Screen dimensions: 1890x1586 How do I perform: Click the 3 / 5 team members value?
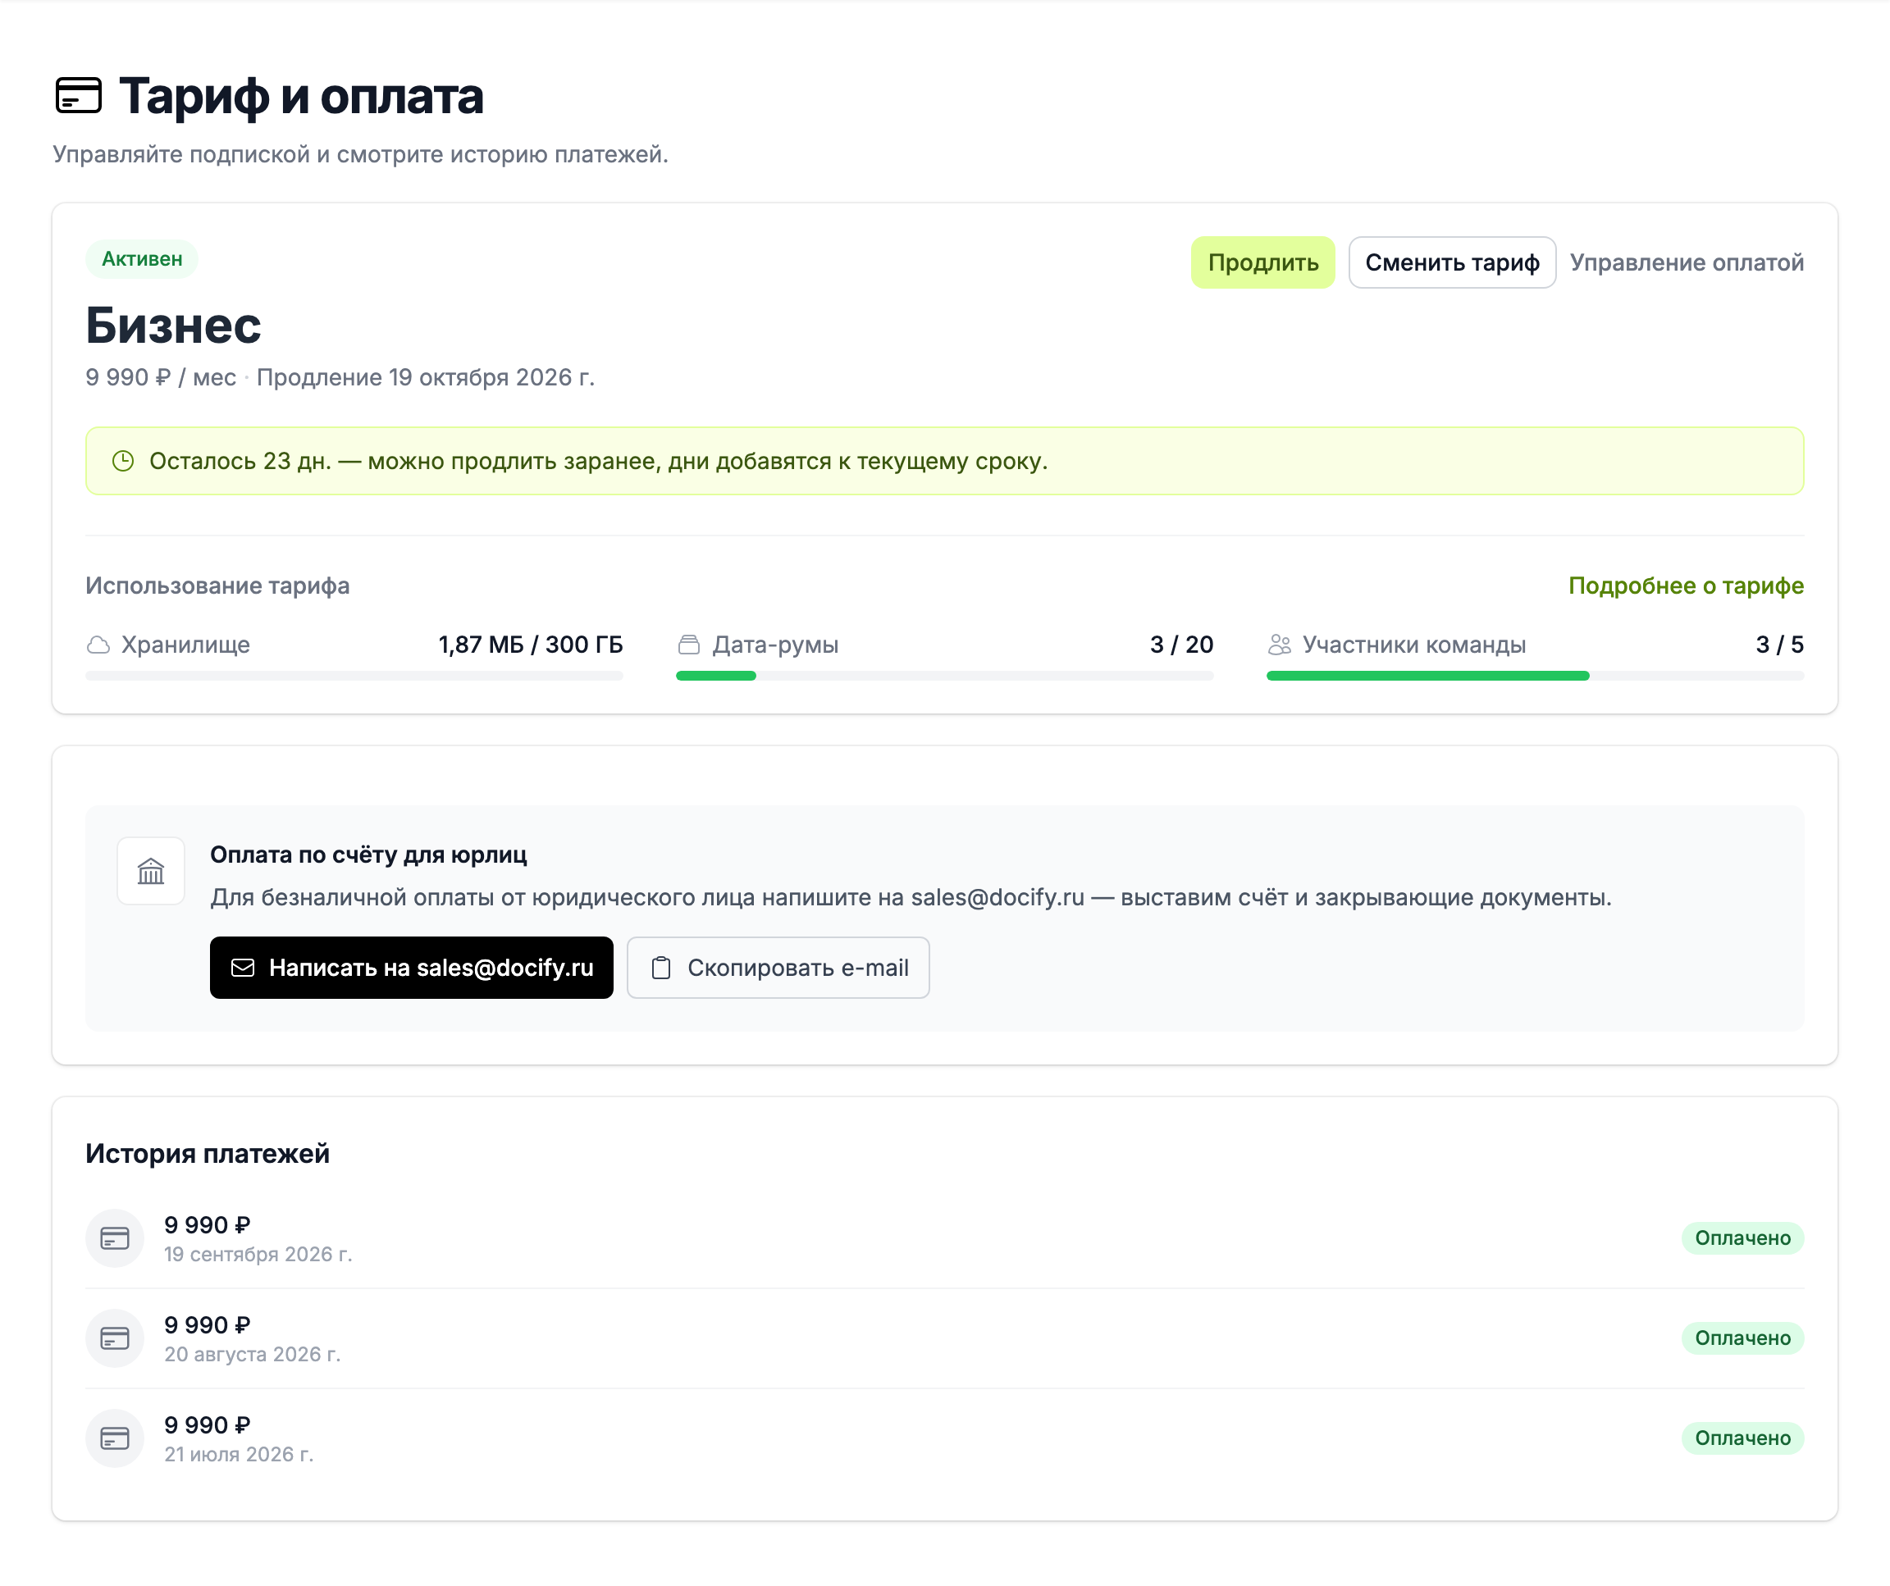(x=1780, y=645)
